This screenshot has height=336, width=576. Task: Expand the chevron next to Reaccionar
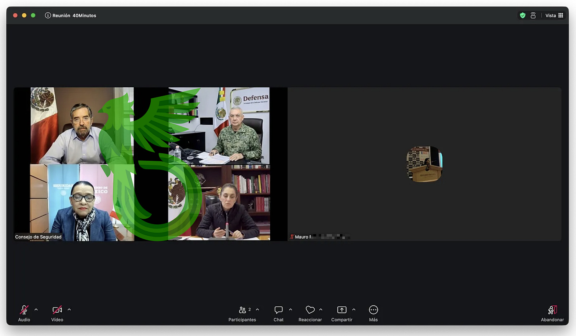320,310
